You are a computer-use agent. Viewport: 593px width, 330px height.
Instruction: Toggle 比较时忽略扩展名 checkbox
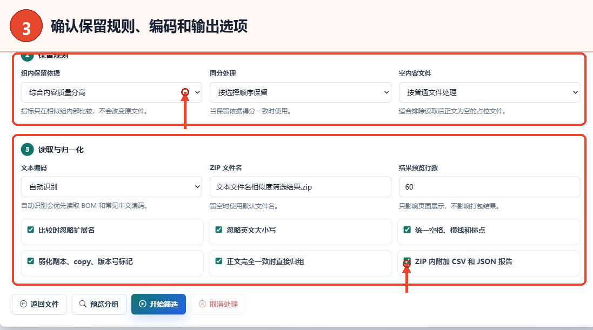(31, 230)
